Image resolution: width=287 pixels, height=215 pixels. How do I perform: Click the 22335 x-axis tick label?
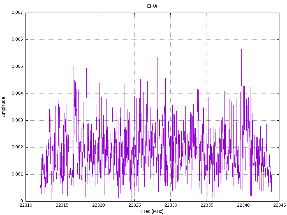pyautogui.click(x=207, y=205)
